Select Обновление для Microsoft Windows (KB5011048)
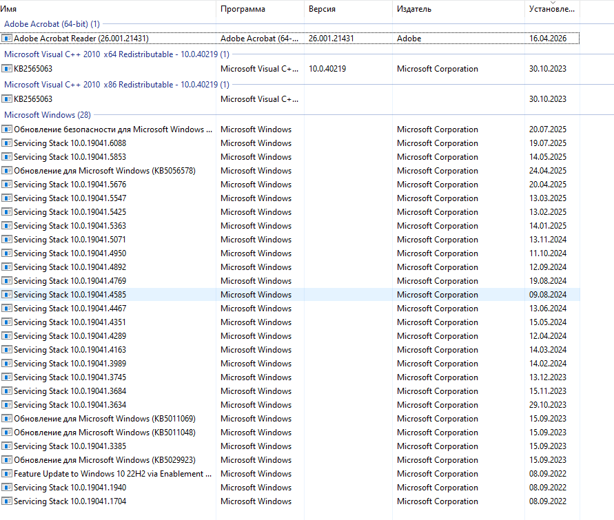The width and height of the screenshot is (614, 520). 105,433
